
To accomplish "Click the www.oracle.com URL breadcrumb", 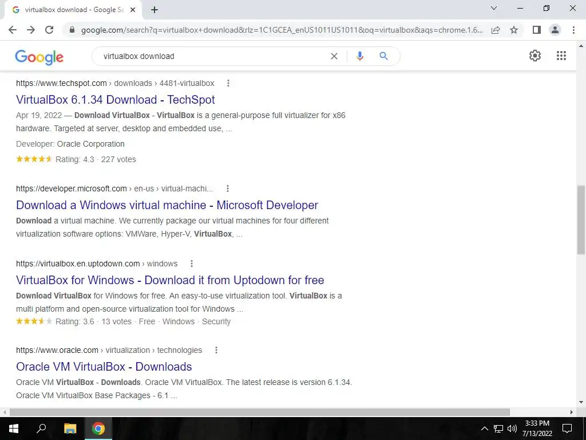I will tap(109, 350).
